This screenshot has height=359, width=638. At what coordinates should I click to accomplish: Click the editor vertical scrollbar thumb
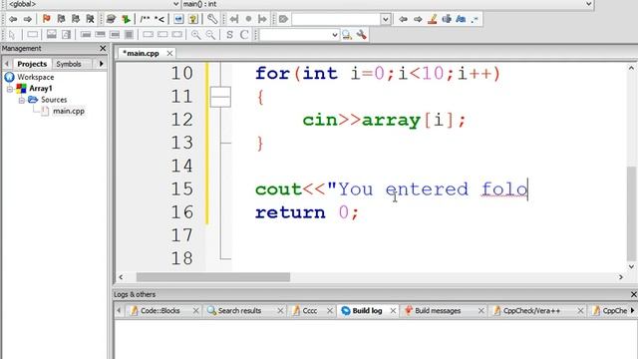pyautogui.click(x=631, y=213)
